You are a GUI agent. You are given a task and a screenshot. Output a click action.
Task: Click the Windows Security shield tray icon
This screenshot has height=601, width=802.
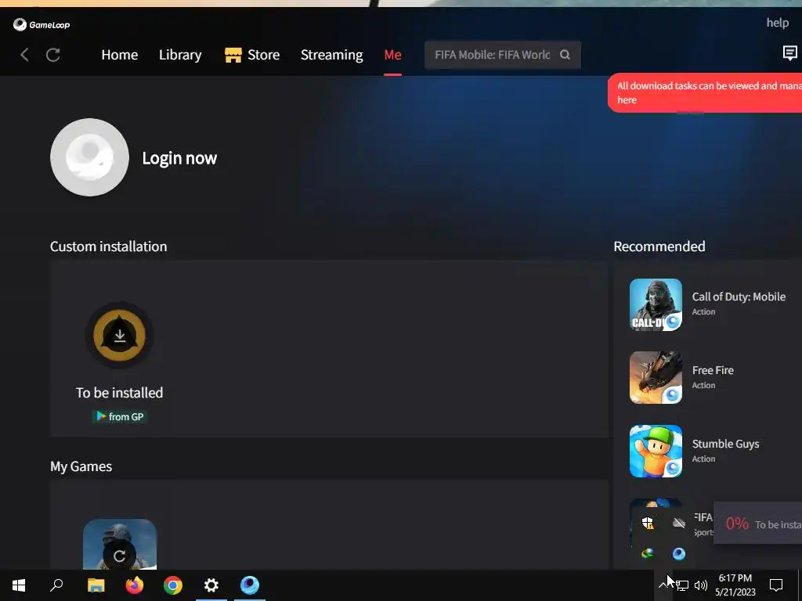648,523
